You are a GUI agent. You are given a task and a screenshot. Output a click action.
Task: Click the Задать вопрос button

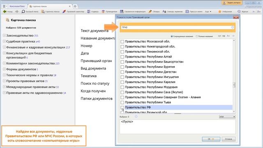tap(232, 3)
